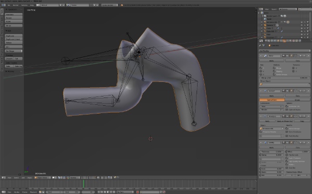Open the Marker menu in timeline header
The width and height of the screenshot is (312, 194).
pyautogui.click(x=17, y=192)
